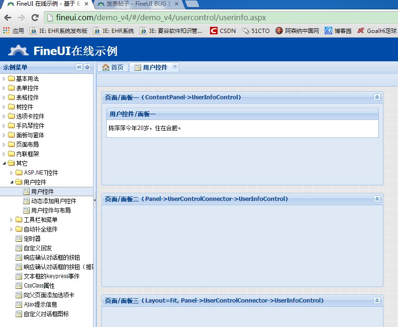Click the 示例菜单 panel title
The image size is (398, 327).
15,67
